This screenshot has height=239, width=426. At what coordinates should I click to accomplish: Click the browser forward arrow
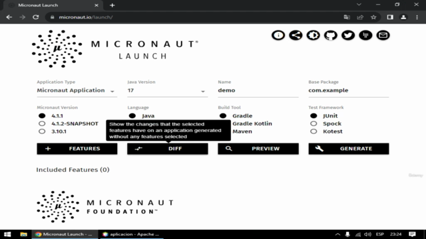tap(22, 17)
